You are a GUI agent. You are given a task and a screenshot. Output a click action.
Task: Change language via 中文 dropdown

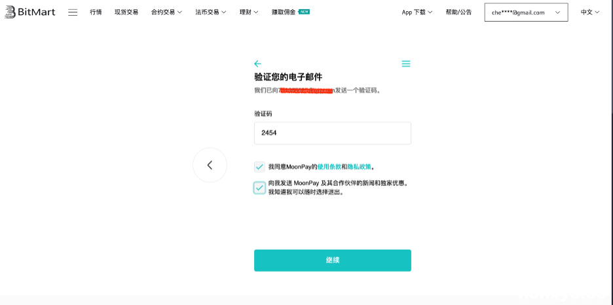[590, 12]
